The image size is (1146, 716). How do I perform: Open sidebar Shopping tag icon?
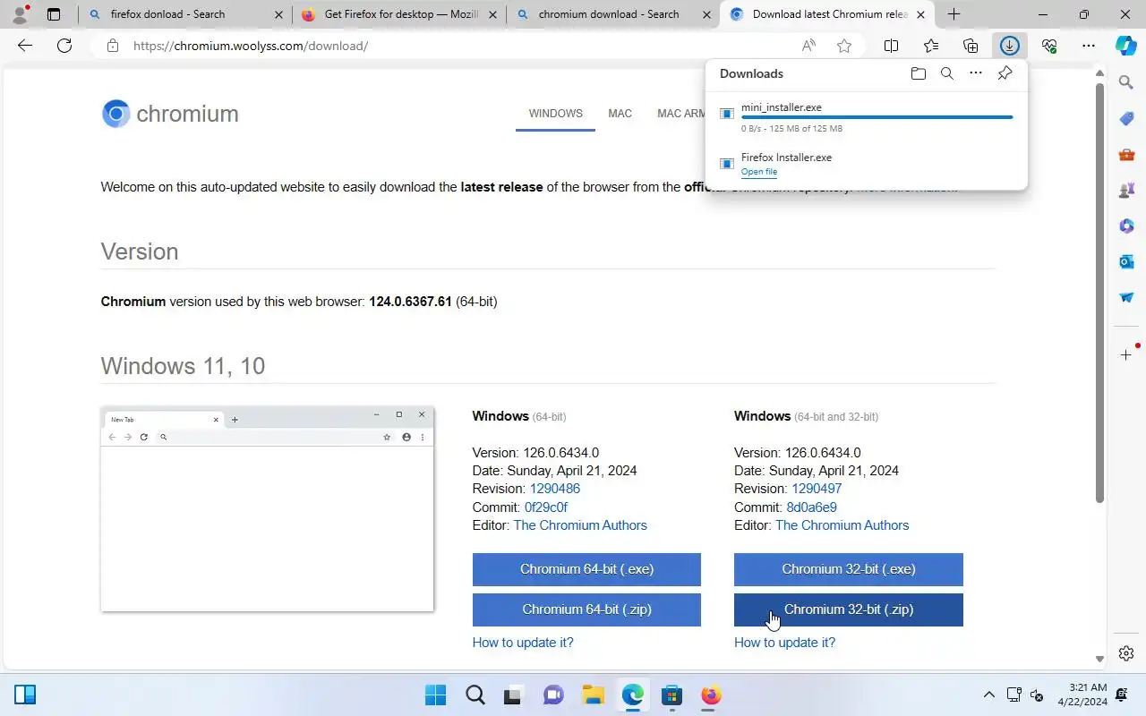point(1126,118)
